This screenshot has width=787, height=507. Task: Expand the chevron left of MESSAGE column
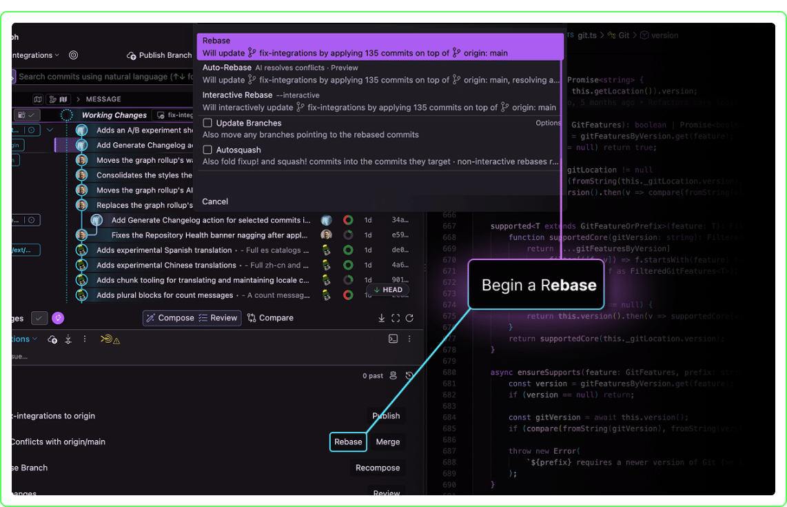coord(79,99)
